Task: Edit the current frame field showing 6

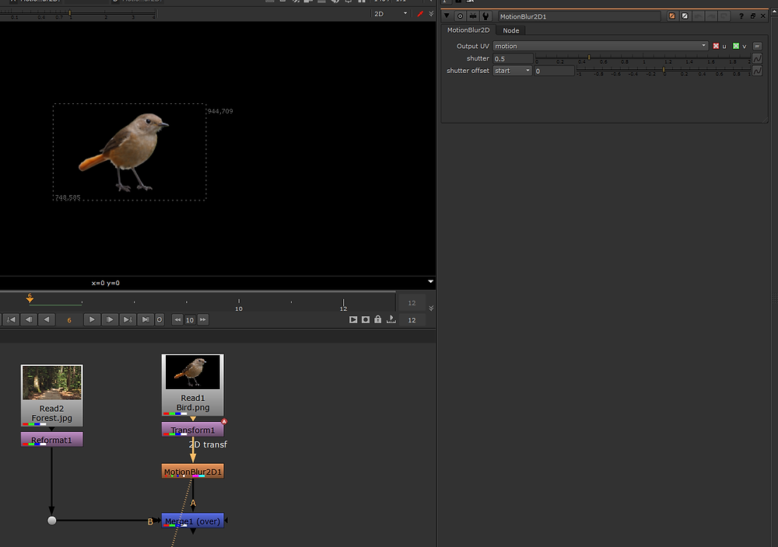Action: (x=69, y=320)
